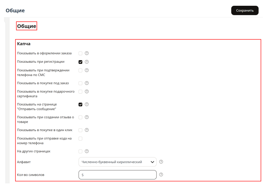Tick the На других страницах checkbox
The image size is (267, 187).
[80, 151]
